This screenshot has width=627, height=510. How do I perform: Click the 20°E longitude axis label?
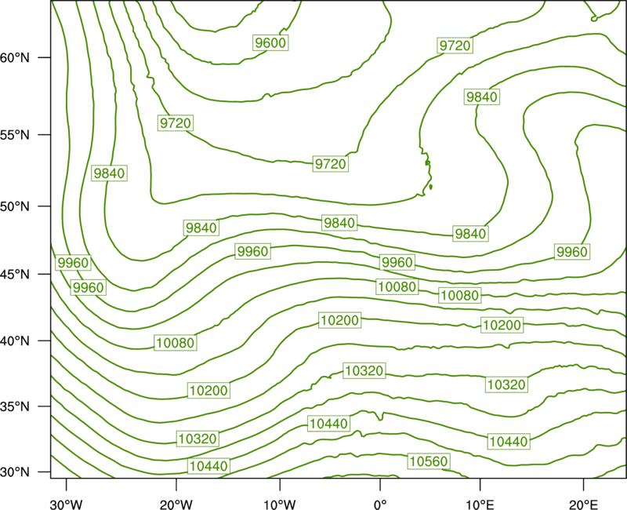[583, 505]
